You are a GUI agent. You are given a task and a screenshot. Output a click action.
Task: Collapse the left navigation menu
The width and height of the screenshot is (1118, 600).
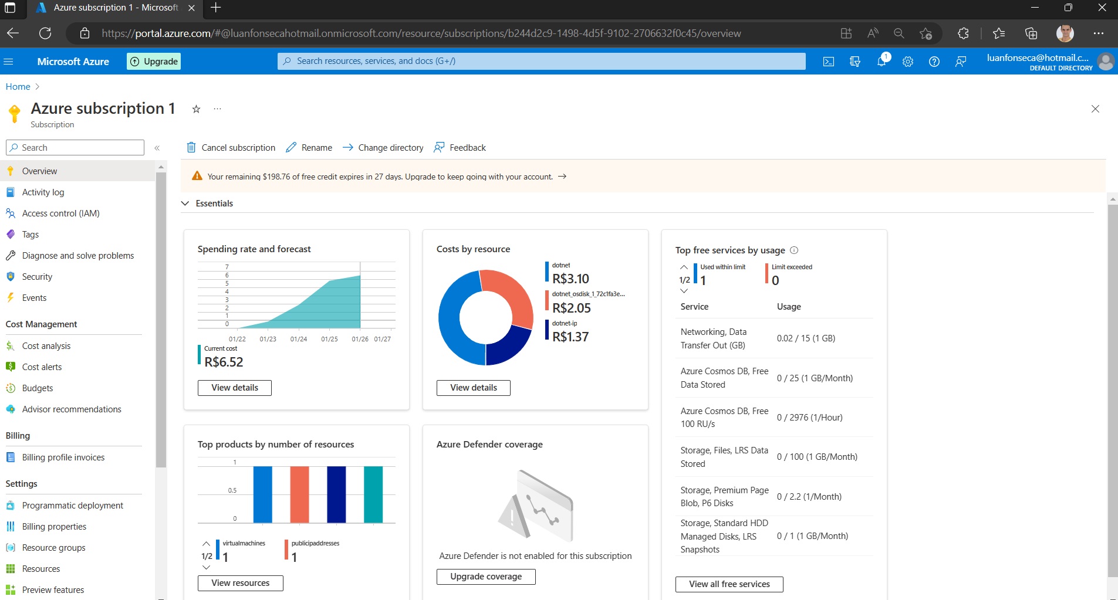tap(157, 148)
